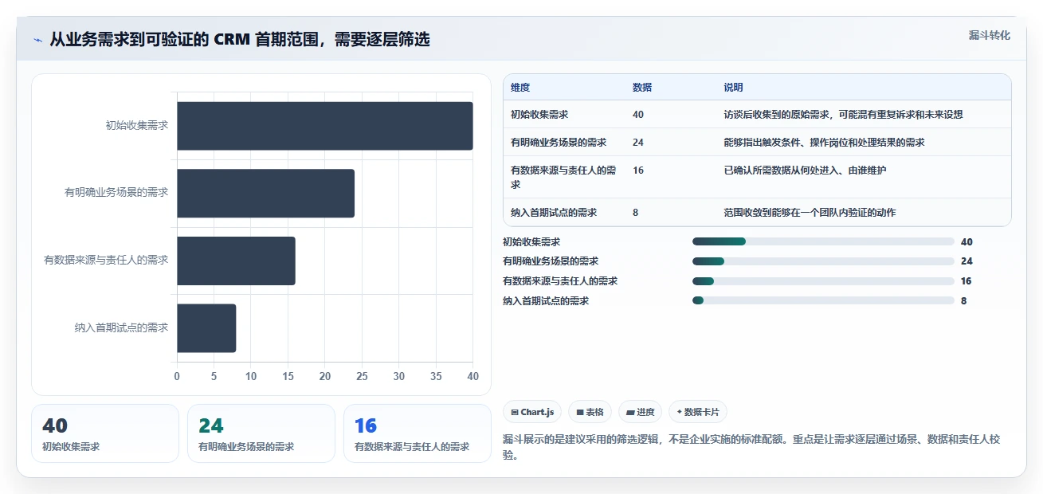
Task: Click 纳入首期试点的需求 in the table's first column
Action: [x=554, y=213]
